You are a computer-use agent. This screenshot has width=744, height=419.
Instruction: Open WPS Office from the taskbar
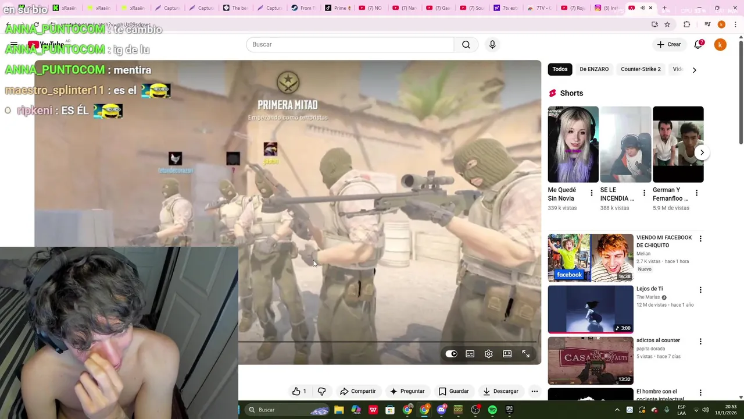click(x=373, y=410)
